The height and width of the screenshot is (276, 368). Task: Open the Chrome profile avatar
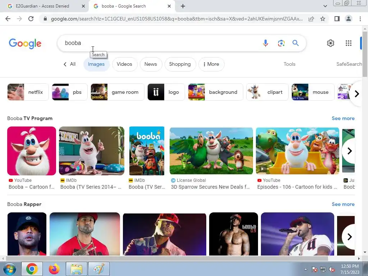click(349, 19)
